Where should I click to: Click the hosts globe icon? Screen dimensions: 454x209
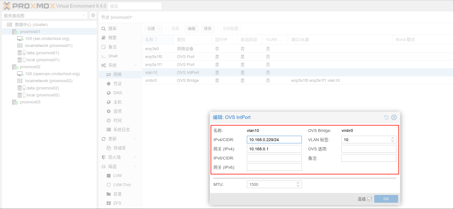coord(109,102)
